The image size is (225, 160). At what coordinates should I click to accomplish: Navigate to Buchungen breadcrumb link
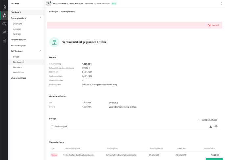point(54,12)
